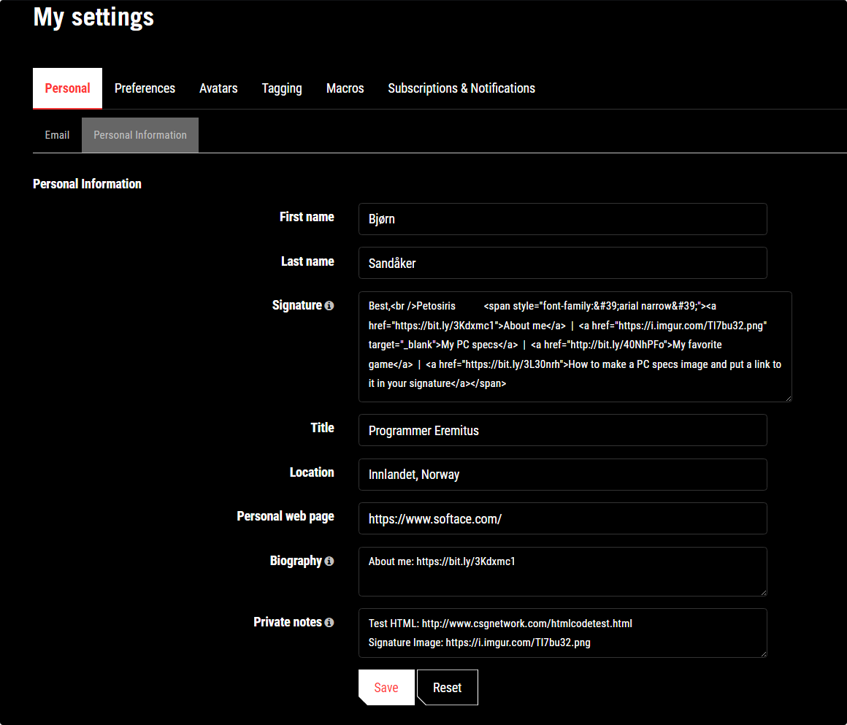Viewport: 847px width, 725px height.
Task: Switch to the Tagging tab
Action: click(282, 88)
